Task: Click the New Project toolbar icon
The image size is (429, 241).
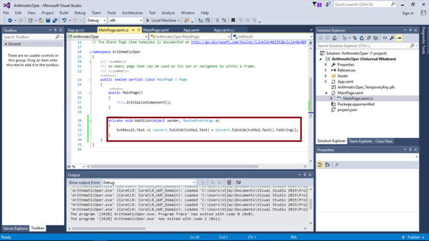Action: point(30,20)
